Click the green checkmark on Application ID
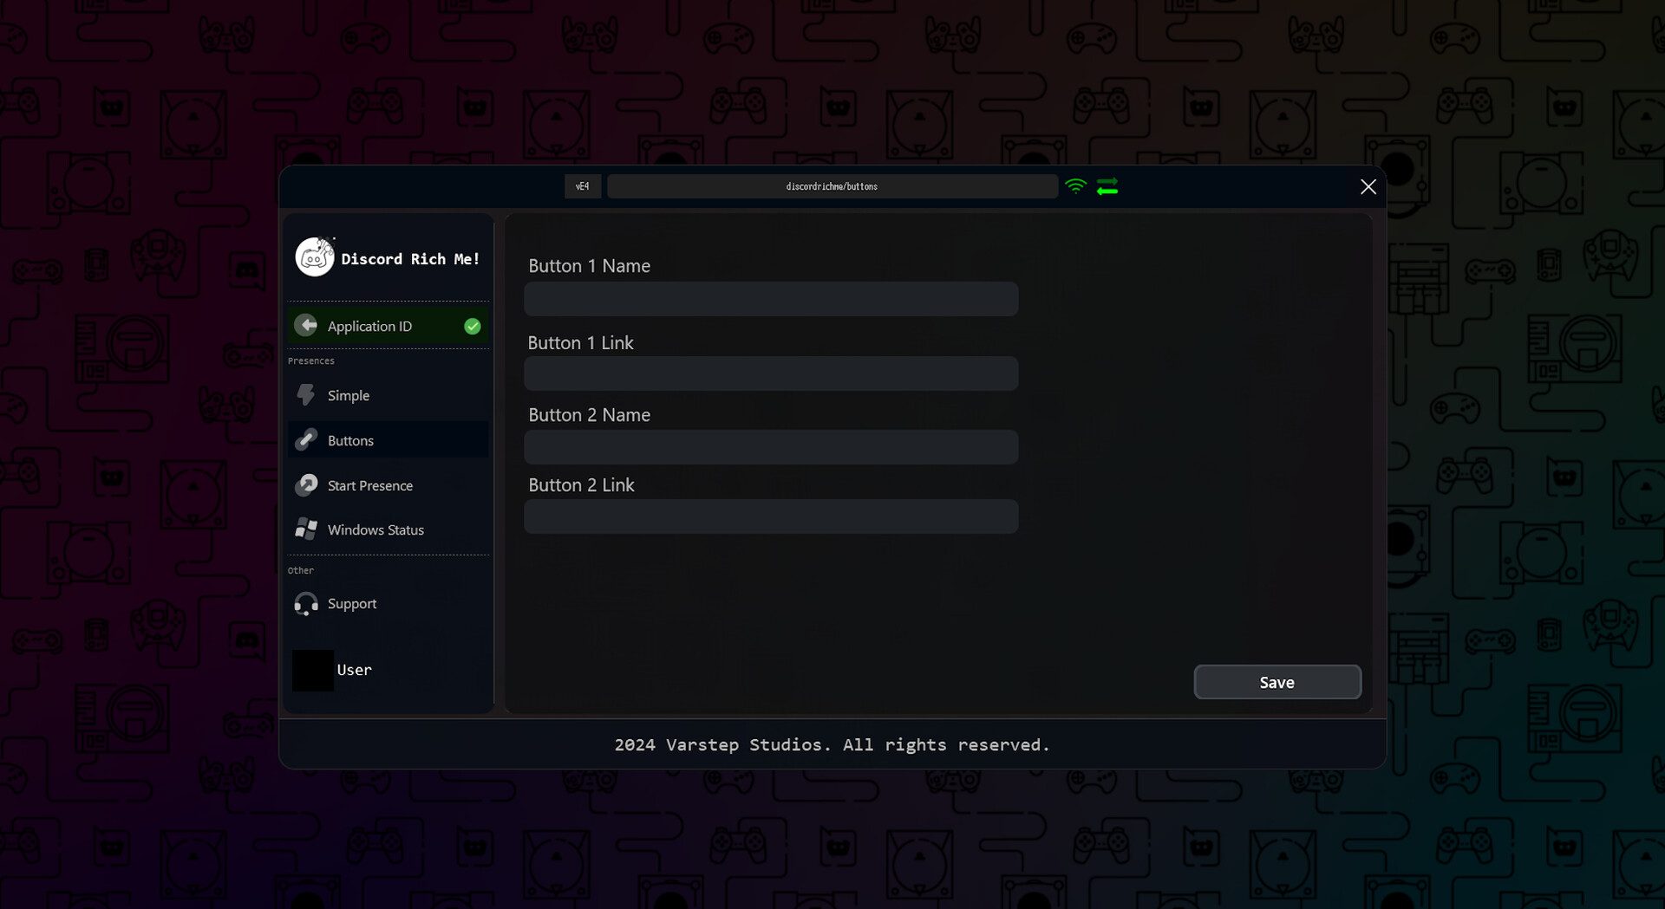This screenshot has width=1665, height=909. [x=473, y=327]
